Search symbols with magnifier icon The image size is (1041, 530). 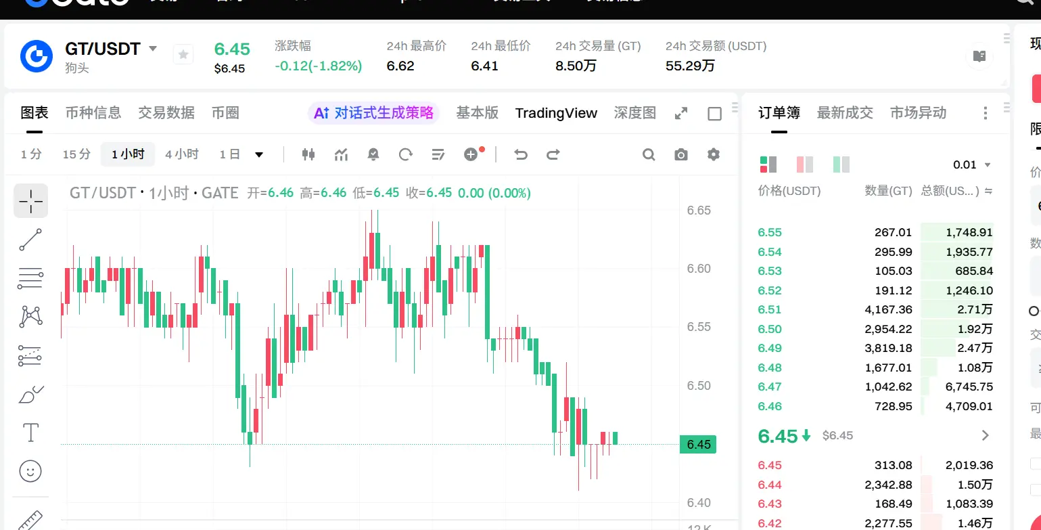tap(649, 154)
